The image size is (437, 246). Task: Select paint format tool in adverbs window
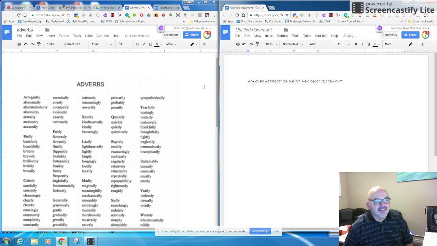[x=39, y=44]
